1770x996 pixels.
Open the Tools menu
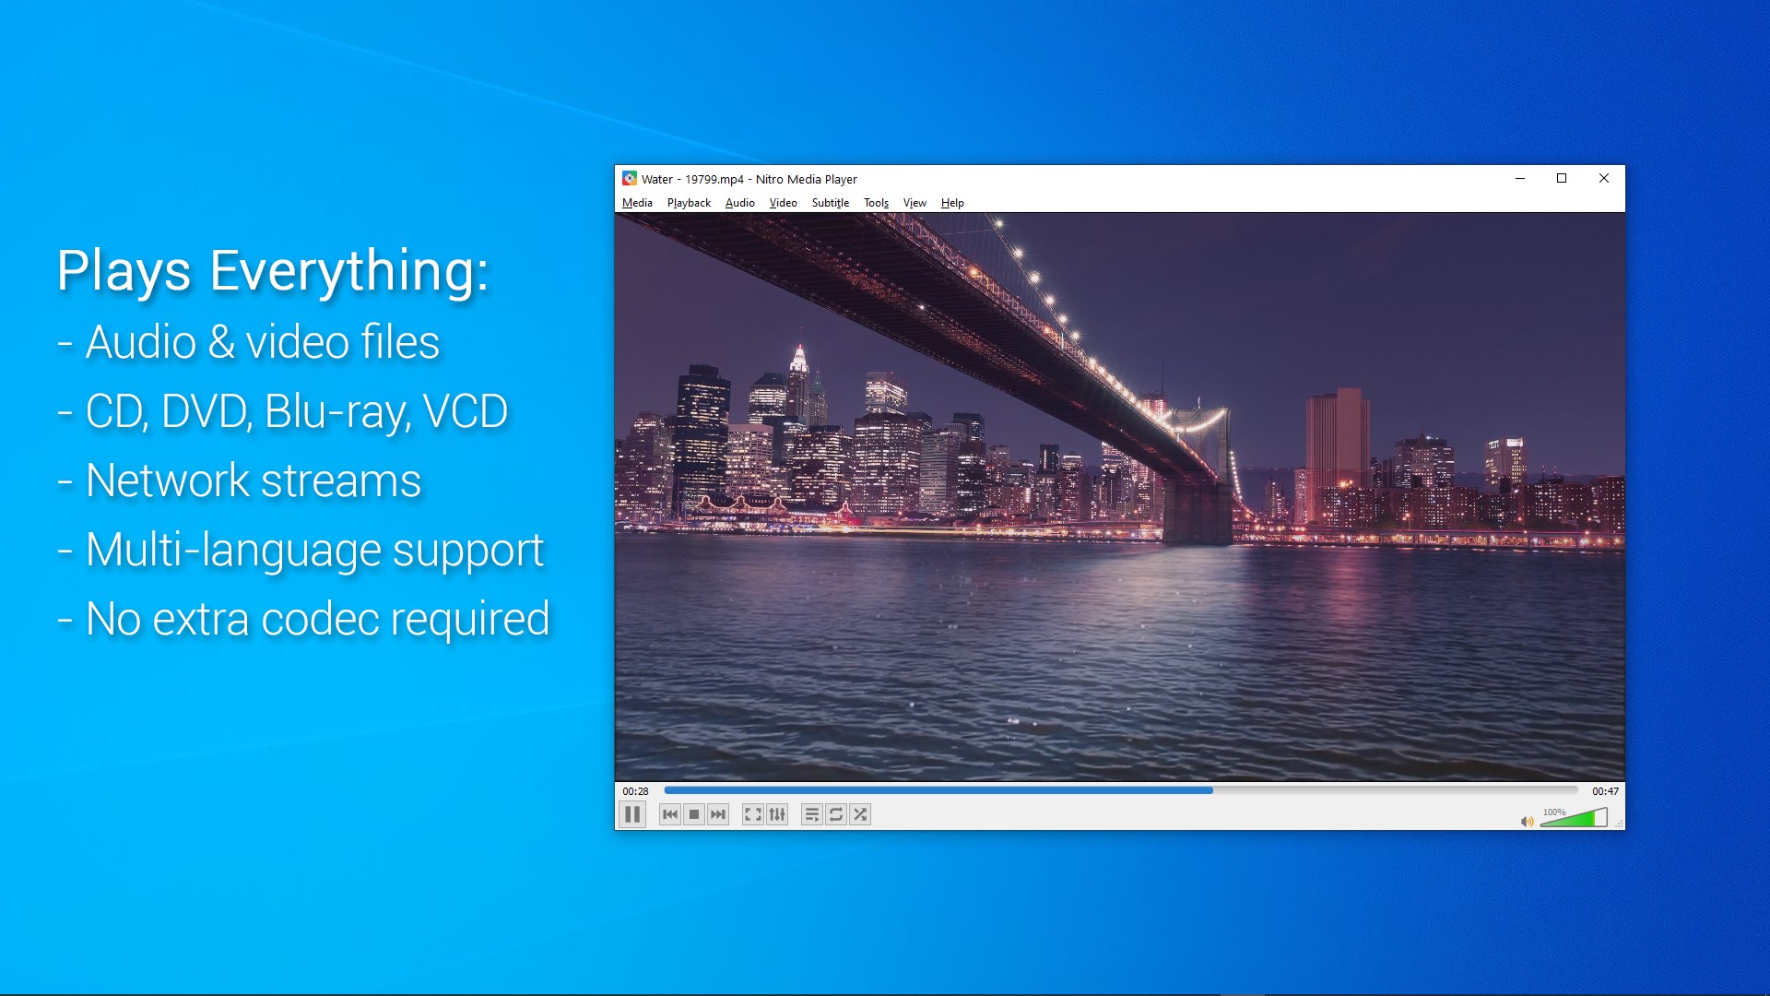(x=875, y=202)
